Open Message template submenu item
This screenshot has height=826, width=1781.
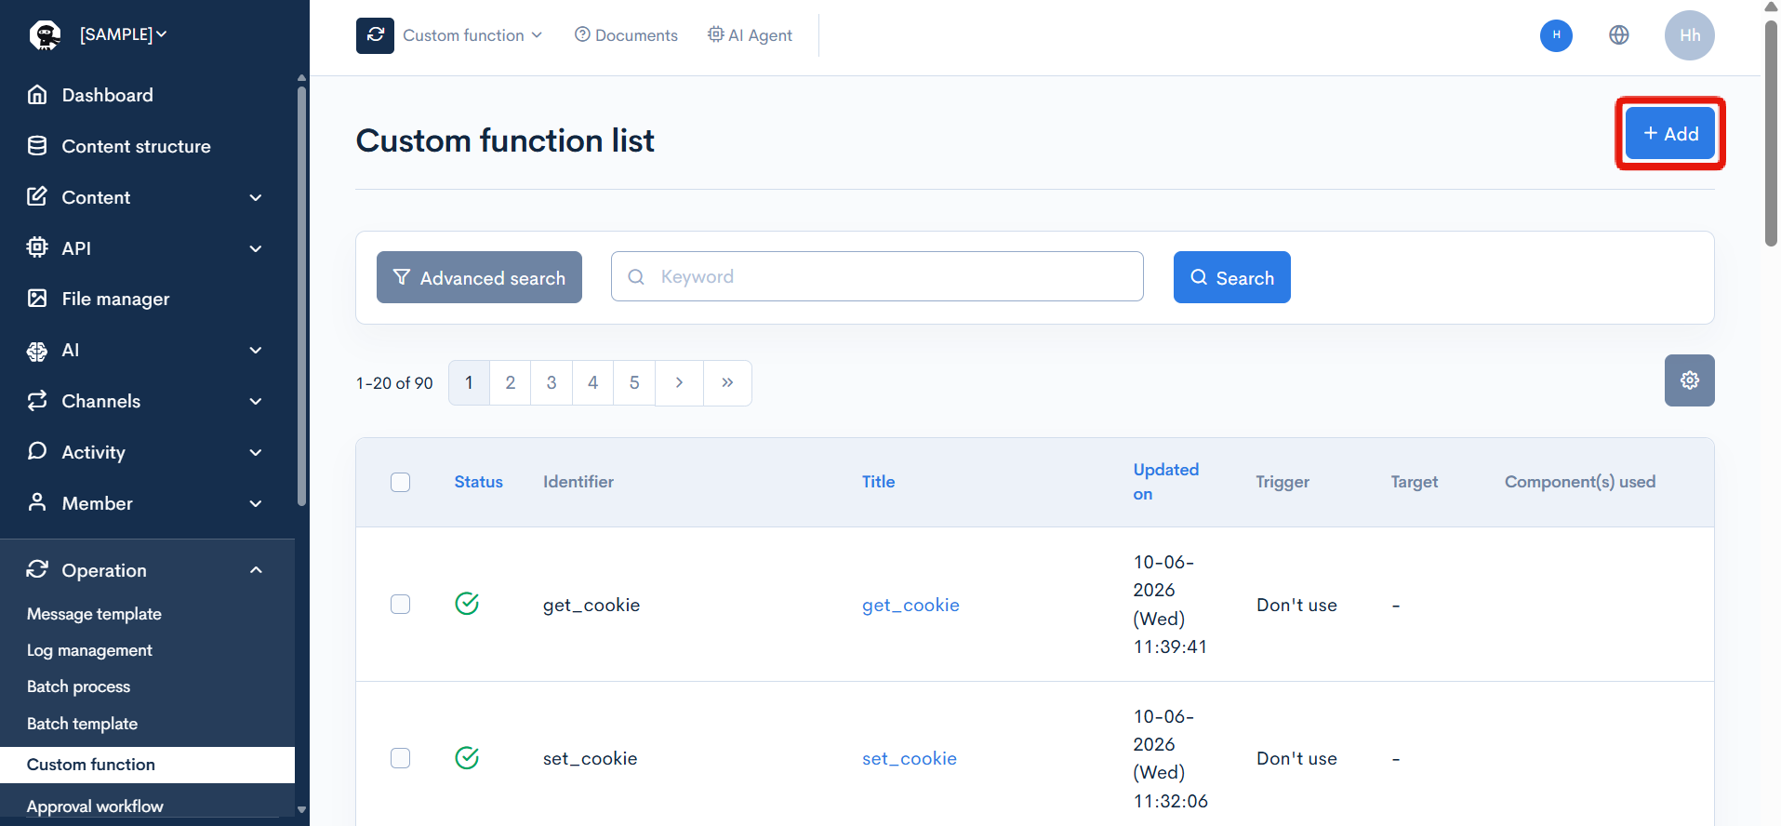94,614
